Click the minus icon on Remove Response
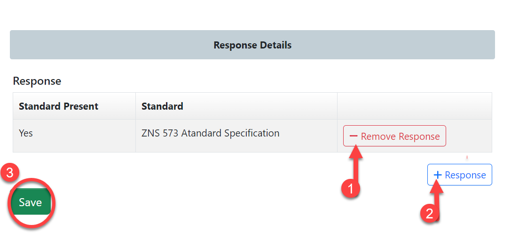Viewport: 519px width, 241px height. tap(354, 137)
